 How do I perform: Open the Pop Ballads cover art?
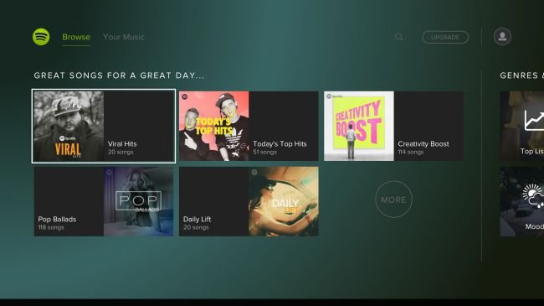pyautogui.click(x=138, y=202)
